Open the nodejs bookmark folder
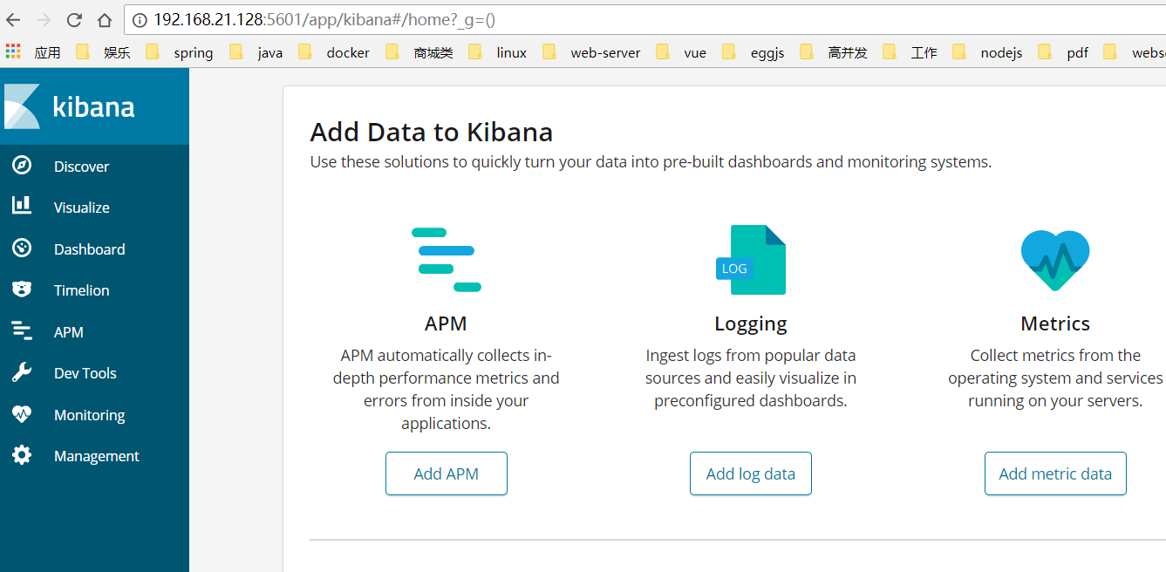The height and width of the screenshot is (572, 1166). tap(988, 52)
